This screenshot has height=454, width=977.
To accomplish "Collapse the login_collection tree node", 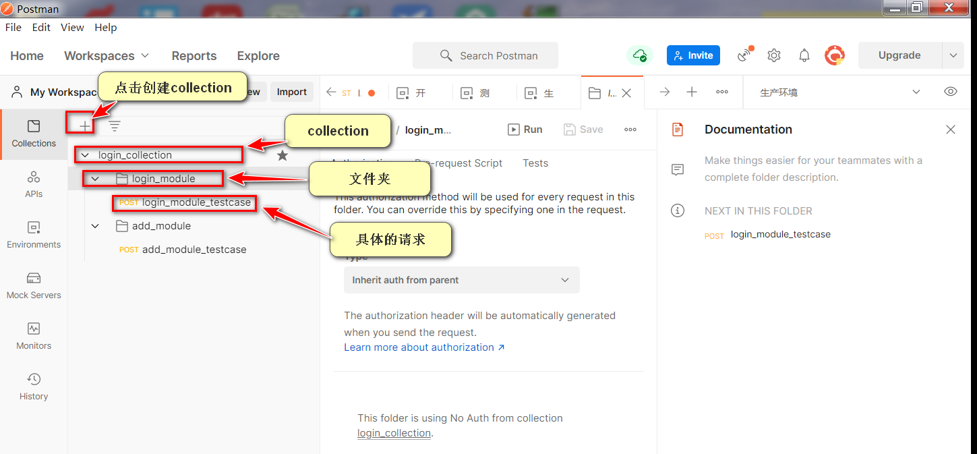I will click(x=85, y=155).
